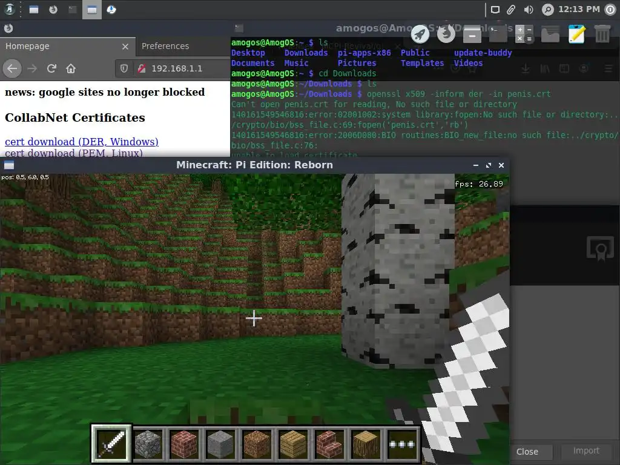The height and width of the screenshot is (465, 620).
Task: Select the smooth stone hotbar slot
Action: point(220,444)
